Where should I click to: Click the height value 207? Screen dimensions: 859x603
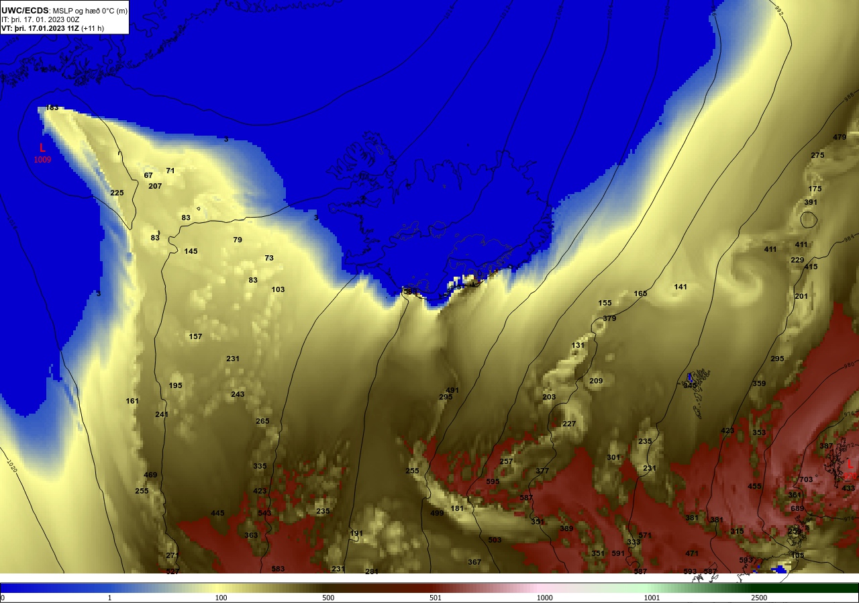point(155,187)
